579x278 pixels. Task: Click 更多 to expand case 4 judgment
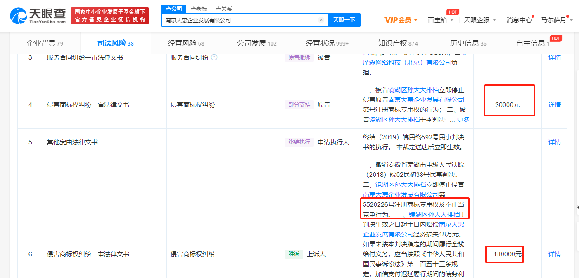coord(463,120)
